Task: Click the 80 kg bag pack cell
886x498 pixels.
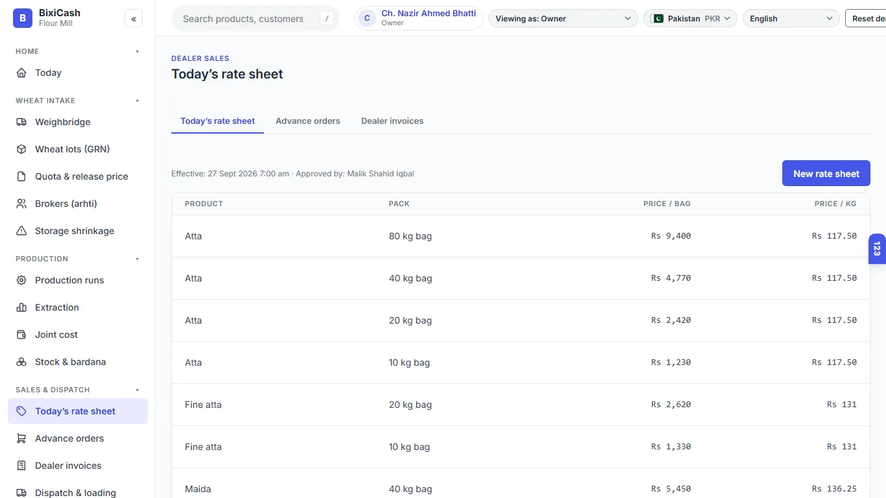Action: [411, 236]
